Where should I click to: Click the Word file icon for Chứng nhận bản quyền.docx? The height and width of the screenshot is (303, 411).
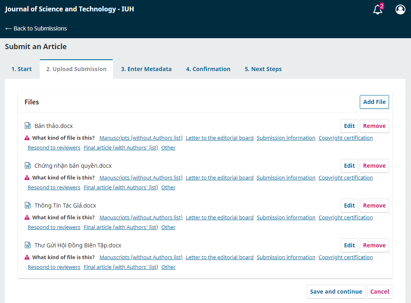pyautogui.click(x=28, y=165)
